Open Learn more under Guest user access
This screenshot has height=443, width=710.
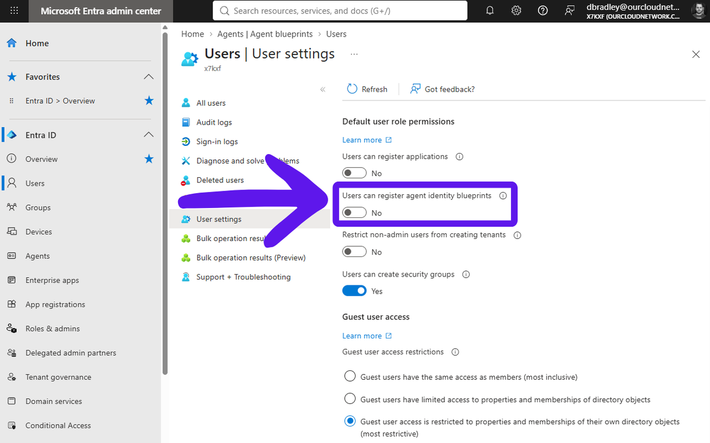(x=367, y=336)
